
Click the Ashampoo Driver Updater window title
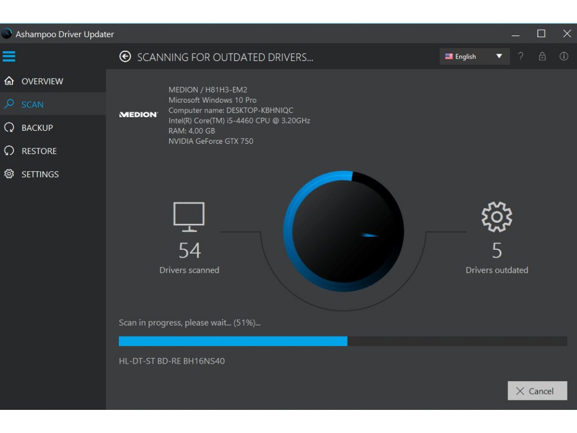click(x=65, y=34)
